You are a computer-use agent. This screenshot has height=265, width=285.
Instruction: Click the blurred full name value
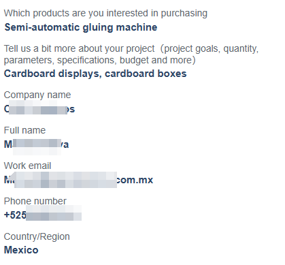36,144
